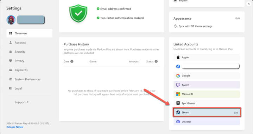
Task: Click the Security padlock icon
Action: point(11,52)
